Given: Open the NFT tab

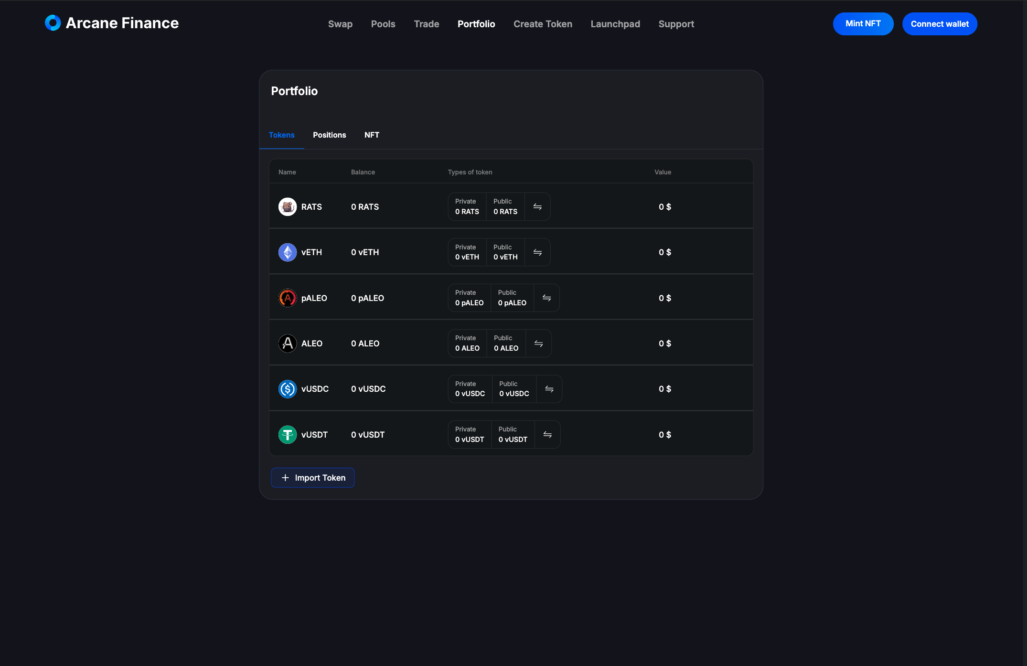Looking at the screenshot, I should coord(372,135).
